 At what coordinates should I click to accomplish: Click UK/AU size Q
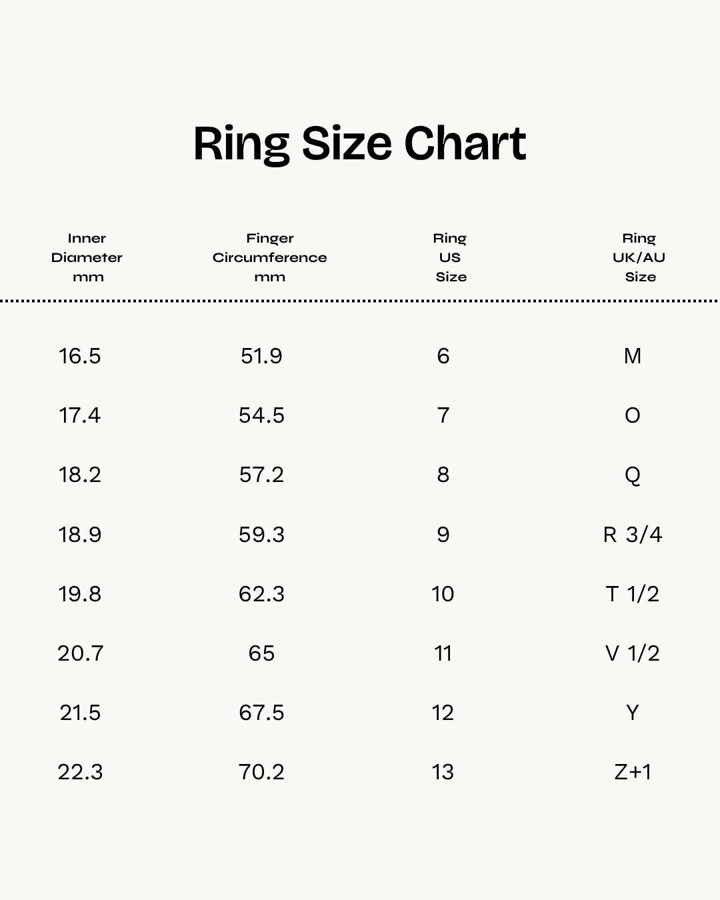coord(632,475)
